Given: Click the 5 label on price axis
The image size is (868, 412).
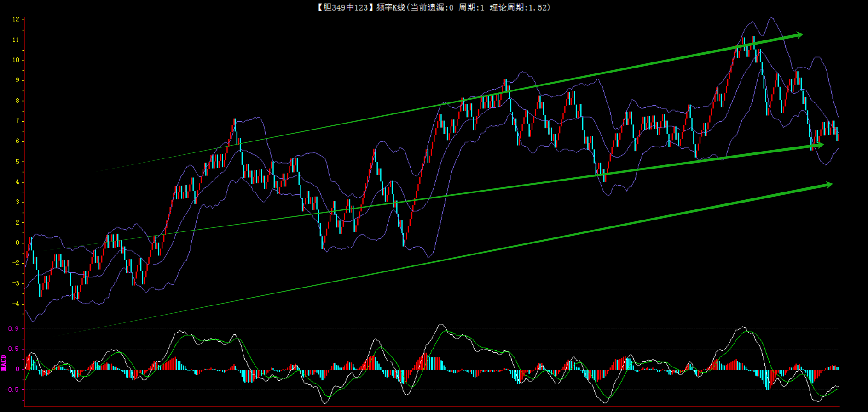Looking at the screenshot, I should pos(17,162).
